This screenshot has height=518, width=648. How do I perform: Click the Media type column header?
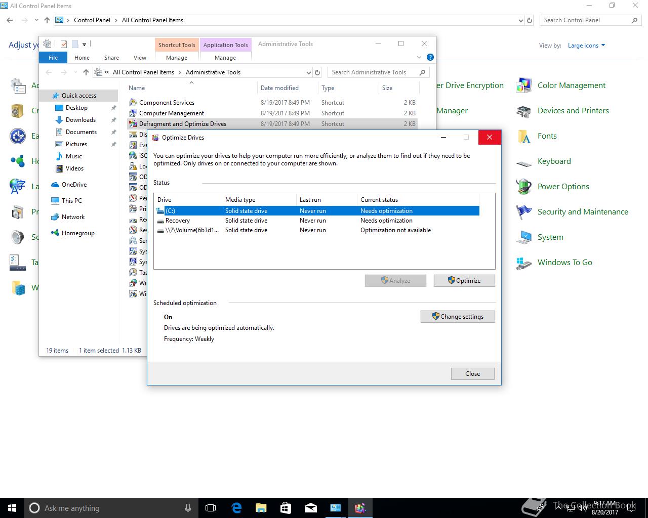(x=259, y=200)
